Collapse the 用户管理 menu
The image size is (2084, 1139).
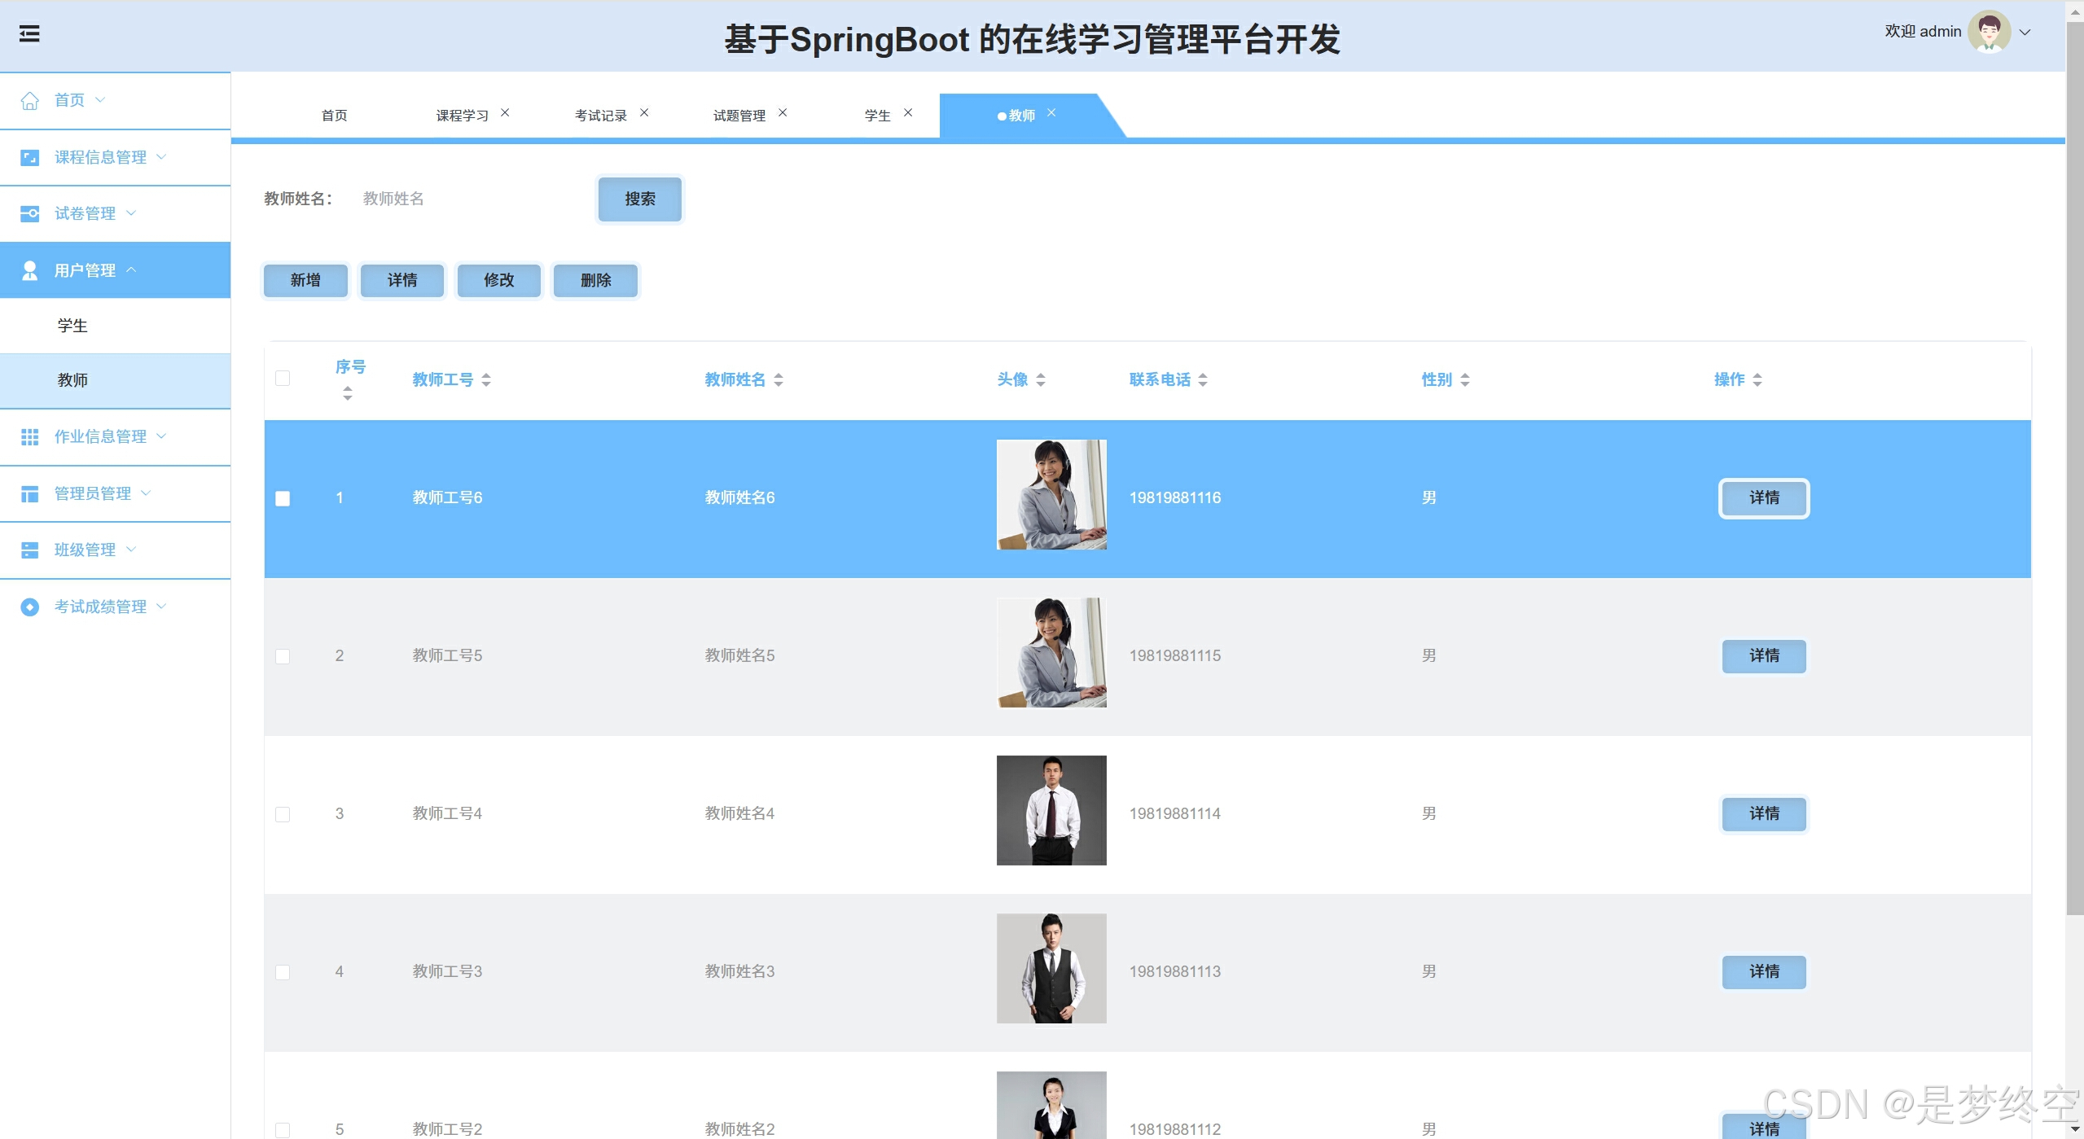pos(86,270)
